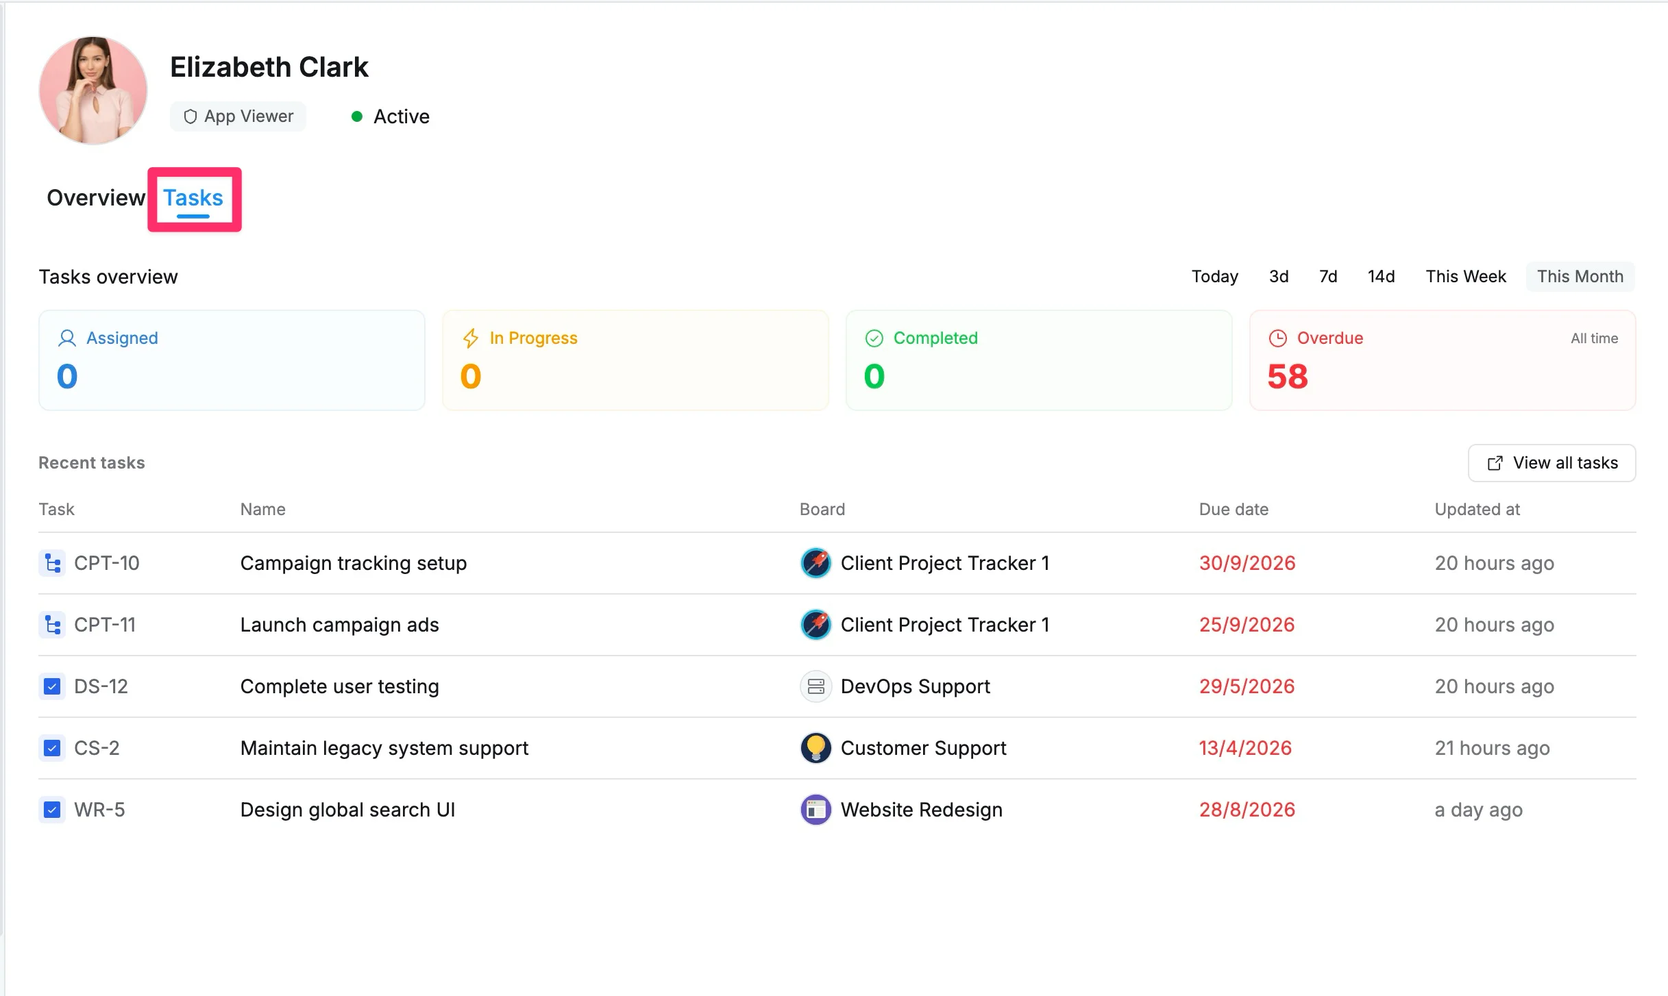Open the Overdue count 58
1668x996 pixels.
1288,377
